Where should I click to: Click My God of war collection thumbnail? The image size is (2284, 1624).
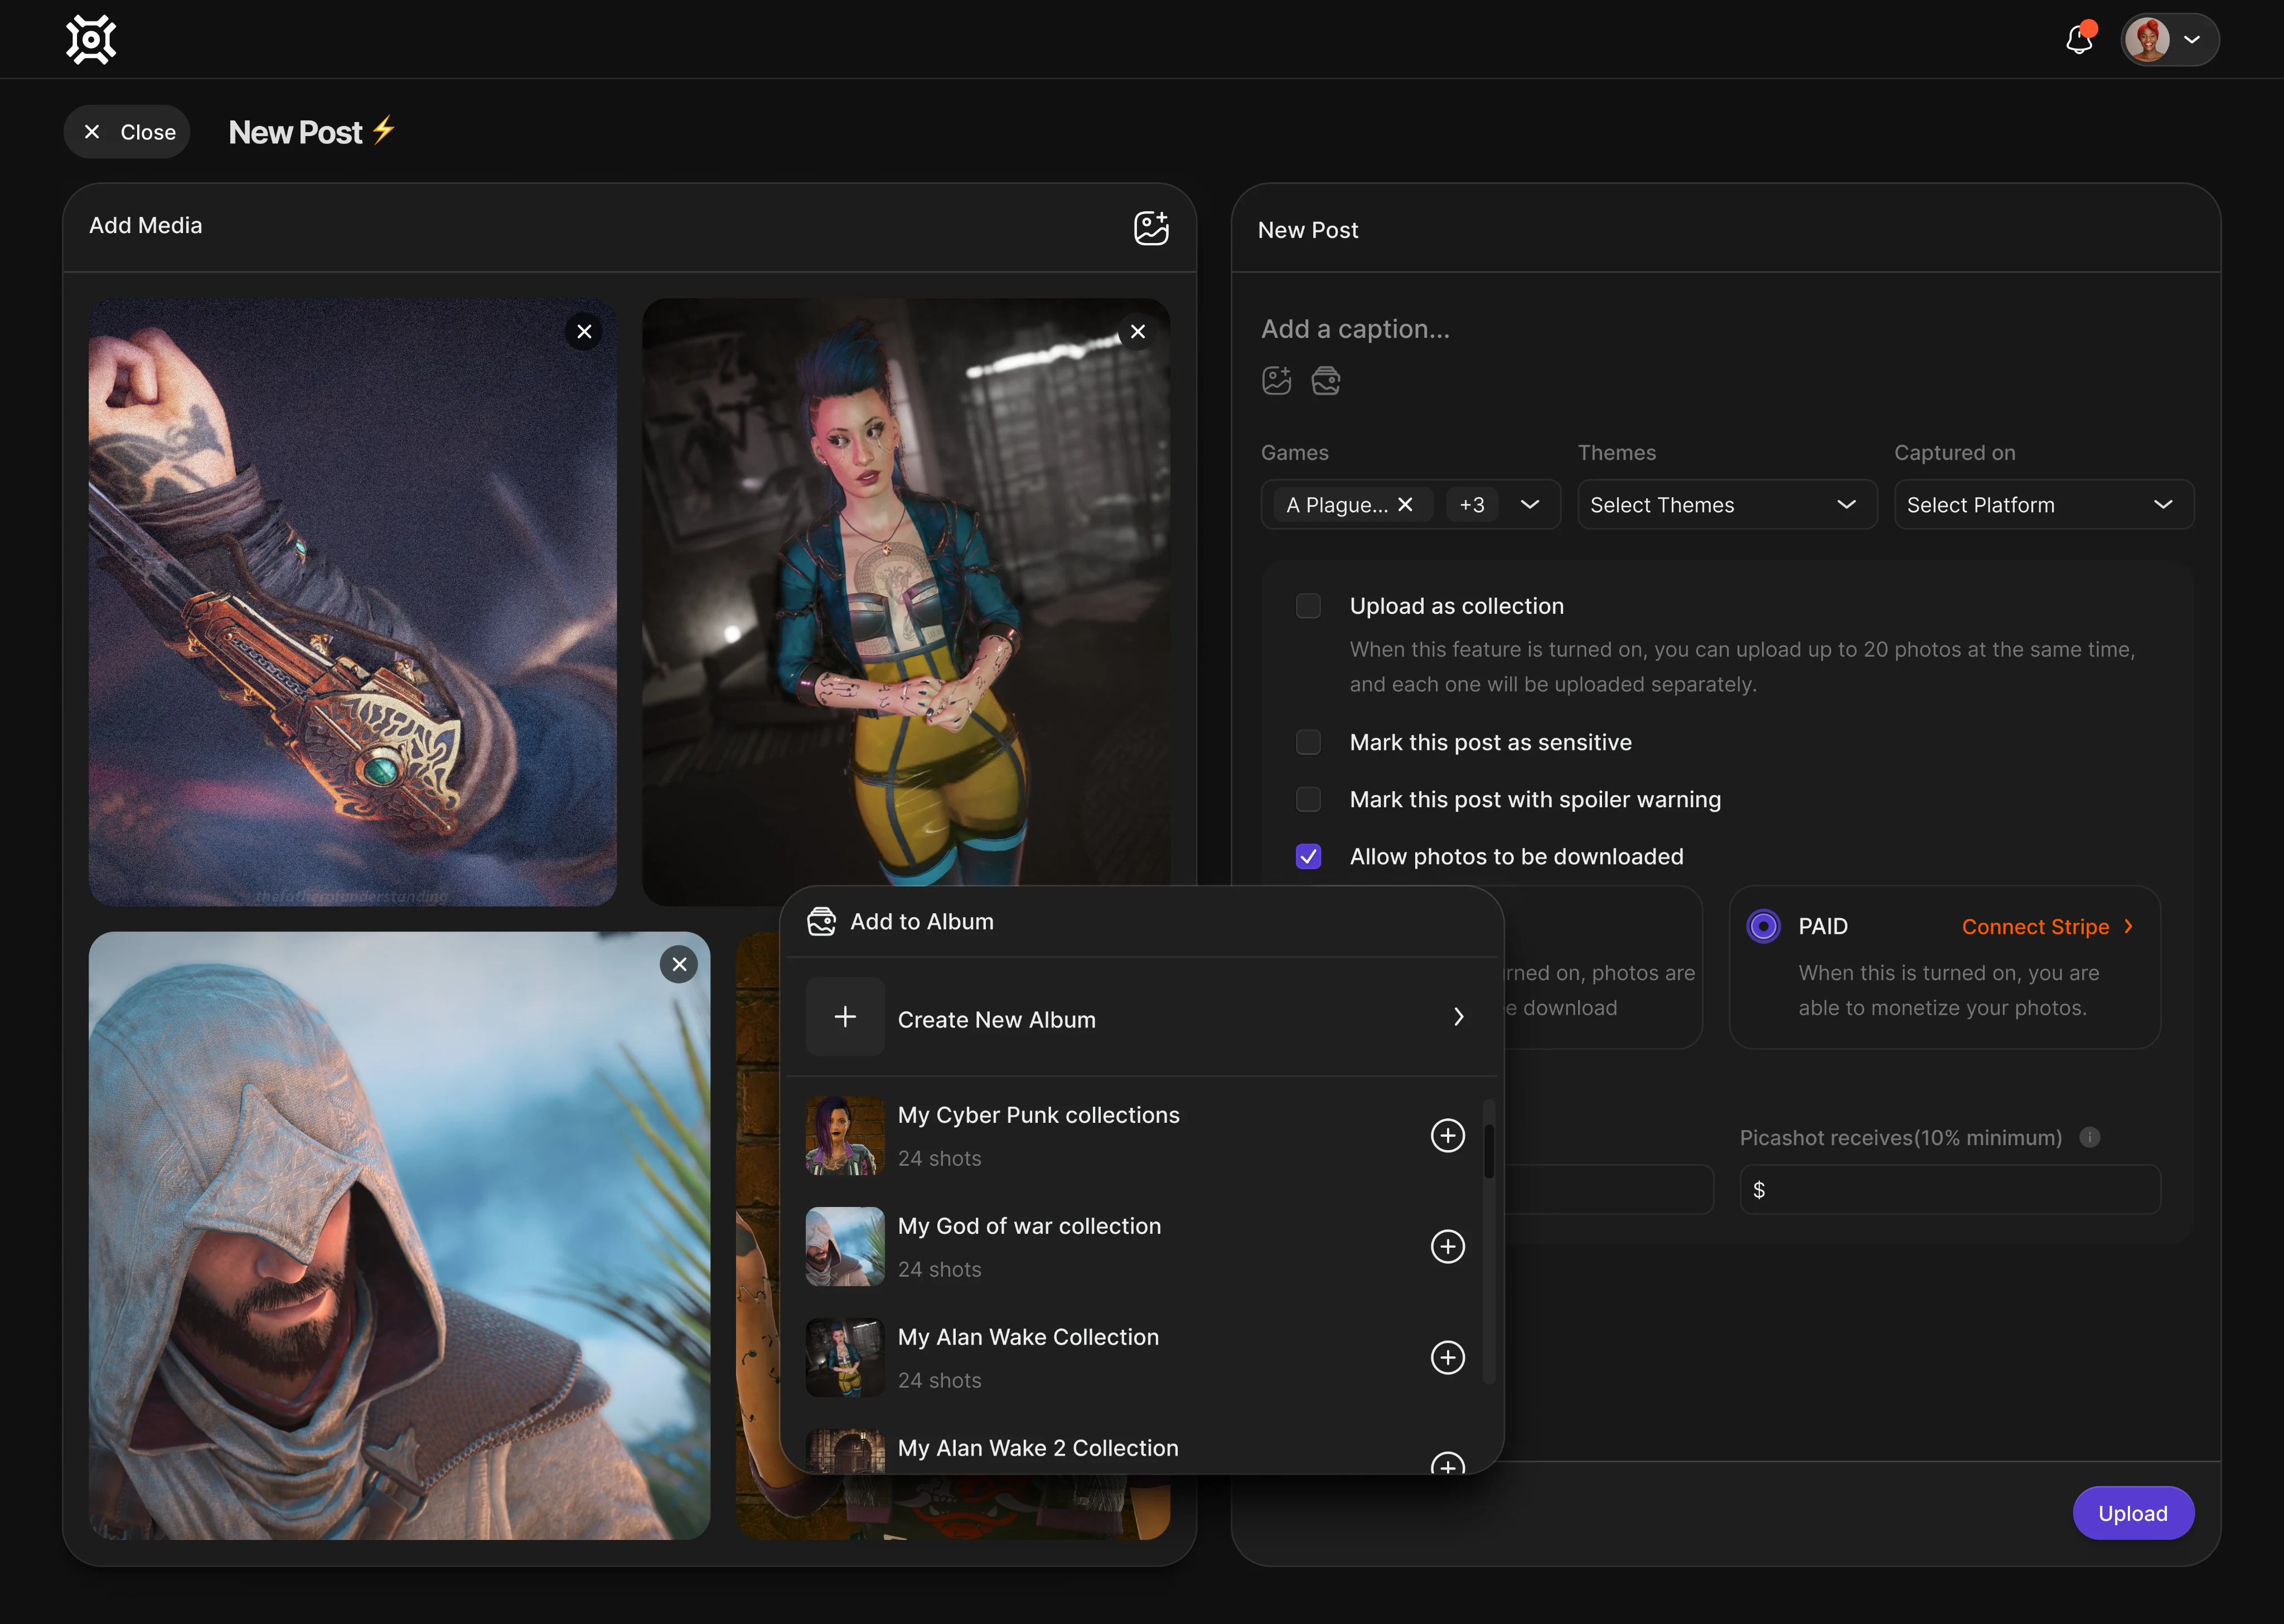845,1246
